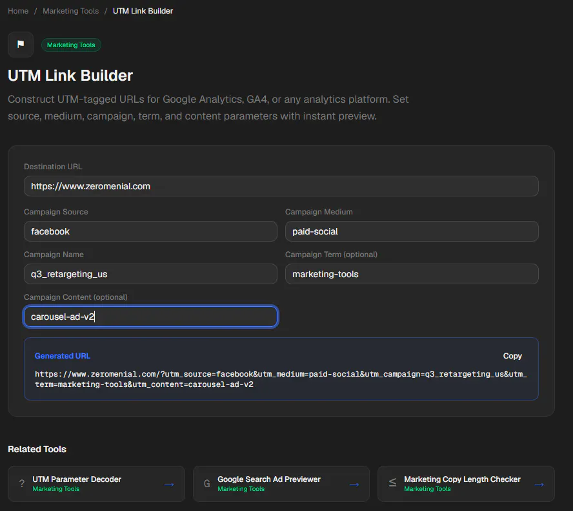Viewport: 573px width, 511px height.
Task: Click the UTM Link Builder breadcrumb item
Action: tap(143, 11)
